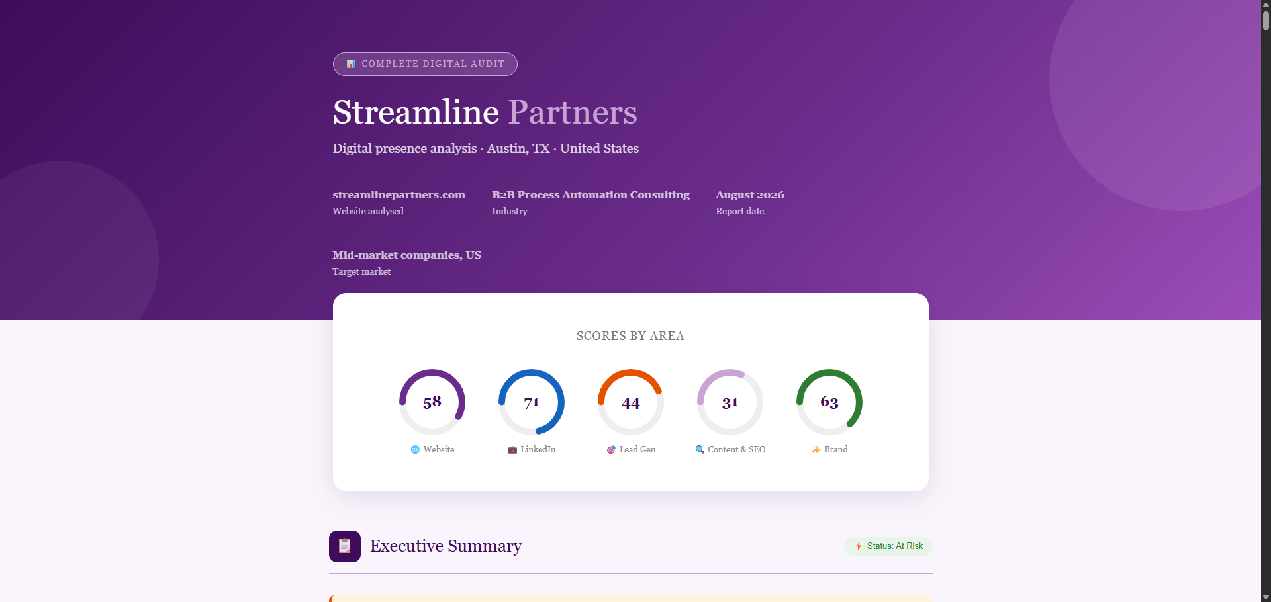This screenshot has height=602, width=1271.
Task: Click the 'Lead Gen' score label
Action: (637, 450)
